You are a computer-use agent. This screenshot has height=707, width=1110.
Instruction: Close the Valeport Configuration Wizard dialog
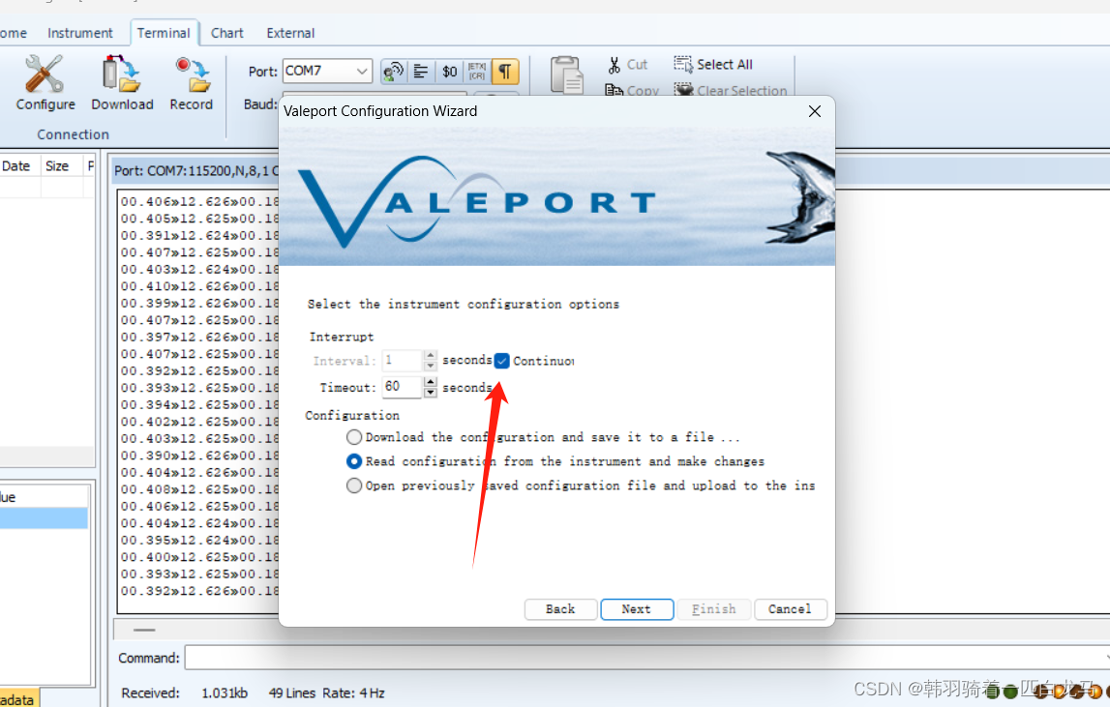815,111
